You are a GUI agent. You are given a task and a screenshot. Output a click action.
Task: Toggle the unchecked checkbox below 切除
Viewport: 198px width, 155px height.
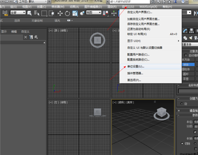196,149
